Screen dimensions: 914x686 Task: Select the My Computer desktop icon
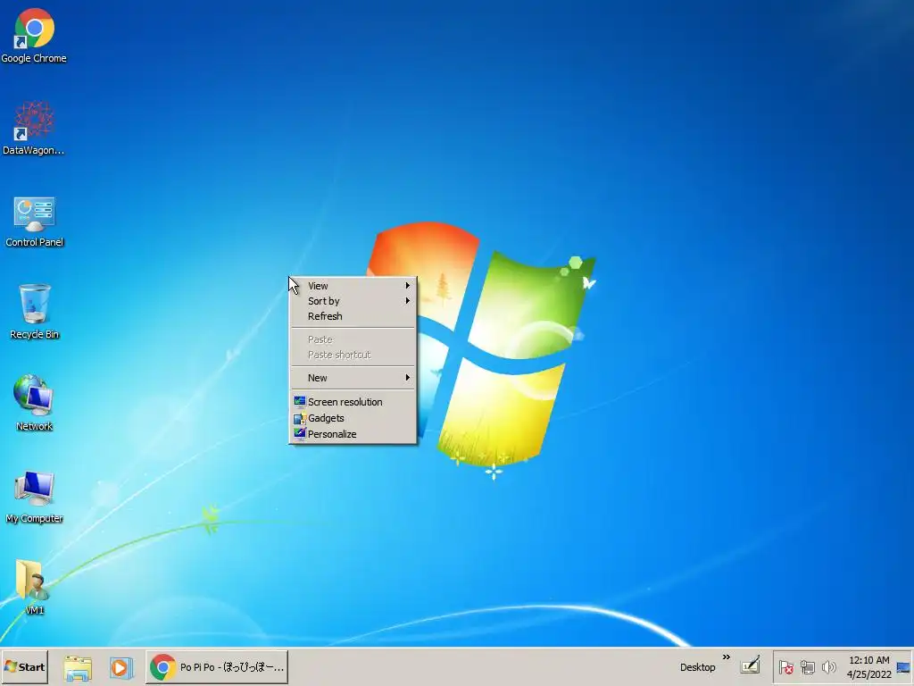pyautogui.click(x=35, y=496)
